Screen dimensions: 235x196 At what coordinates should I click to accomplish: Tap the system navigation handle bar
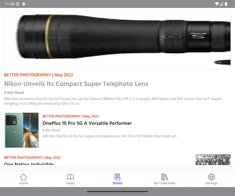tap(117, 191)
